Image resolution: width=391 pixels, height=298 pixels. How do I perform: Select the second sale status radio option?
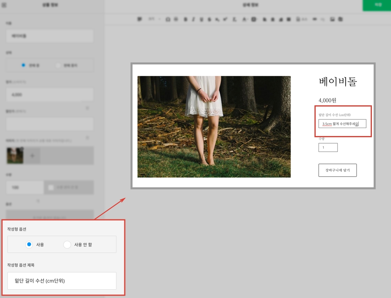58,65
